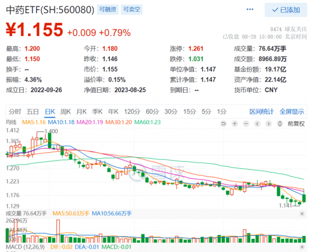Image resolution: width=309 pixels, height=252 pixels.
Task: Click the MA20:1.19 moving average label
Action: pos(90,122)
